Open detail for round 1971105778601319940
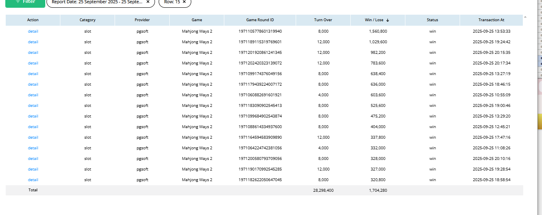Screen dimensions: 542x215 coord(33,31)
